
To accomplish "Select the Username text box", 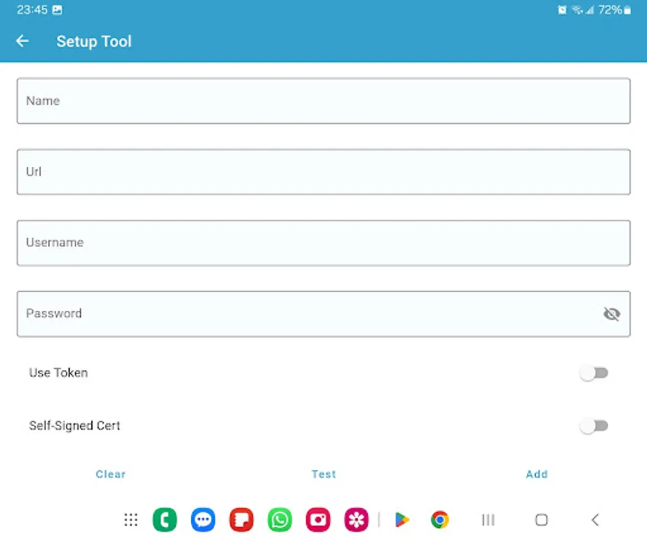I will pos(323,243).
